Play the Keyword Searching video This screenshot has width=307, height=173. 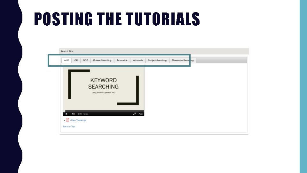click(67, 114)
